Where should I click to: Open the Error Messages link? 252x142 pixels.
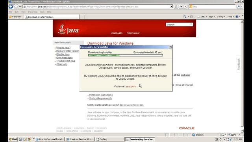[65, 58]
